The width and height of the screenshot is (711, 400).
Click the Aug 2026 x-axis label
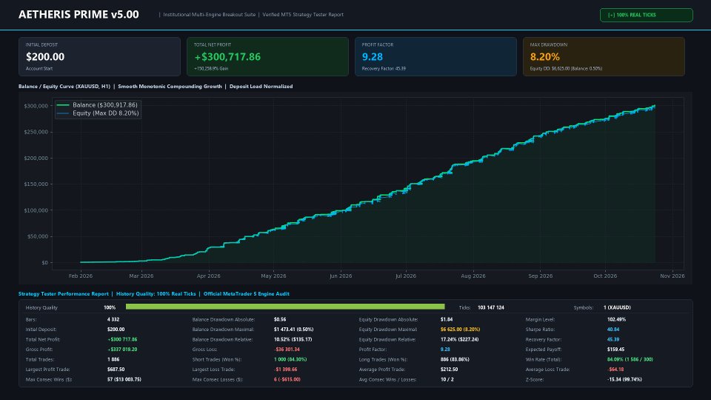[473, 276]
